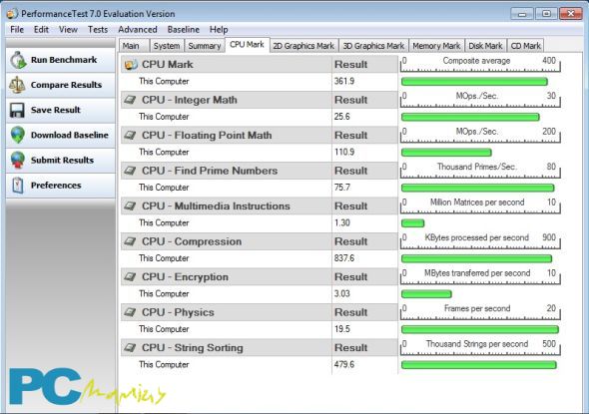Click the chip icon beside CPU - Encryption

(131, 277)
